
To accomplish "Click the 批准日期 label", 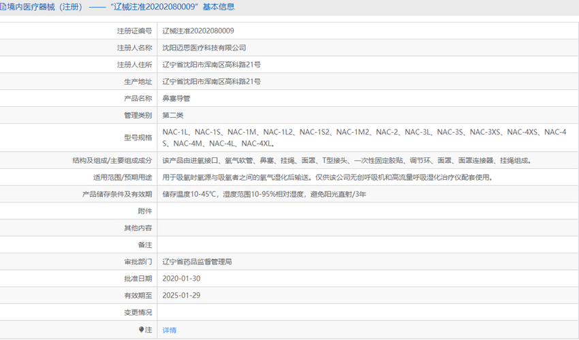I will click(138, 279).
